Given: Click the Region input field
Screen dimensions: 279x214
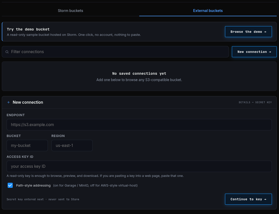Looking at the screenshot, I should [72, 145].
